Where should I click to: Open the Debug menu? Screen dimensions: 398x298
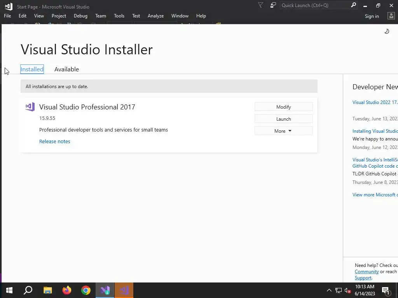pyautogui.click(x=80, y=16)
